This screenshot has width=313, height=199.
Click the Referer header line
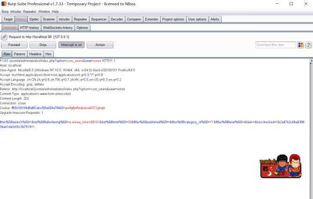pos(62,89)
